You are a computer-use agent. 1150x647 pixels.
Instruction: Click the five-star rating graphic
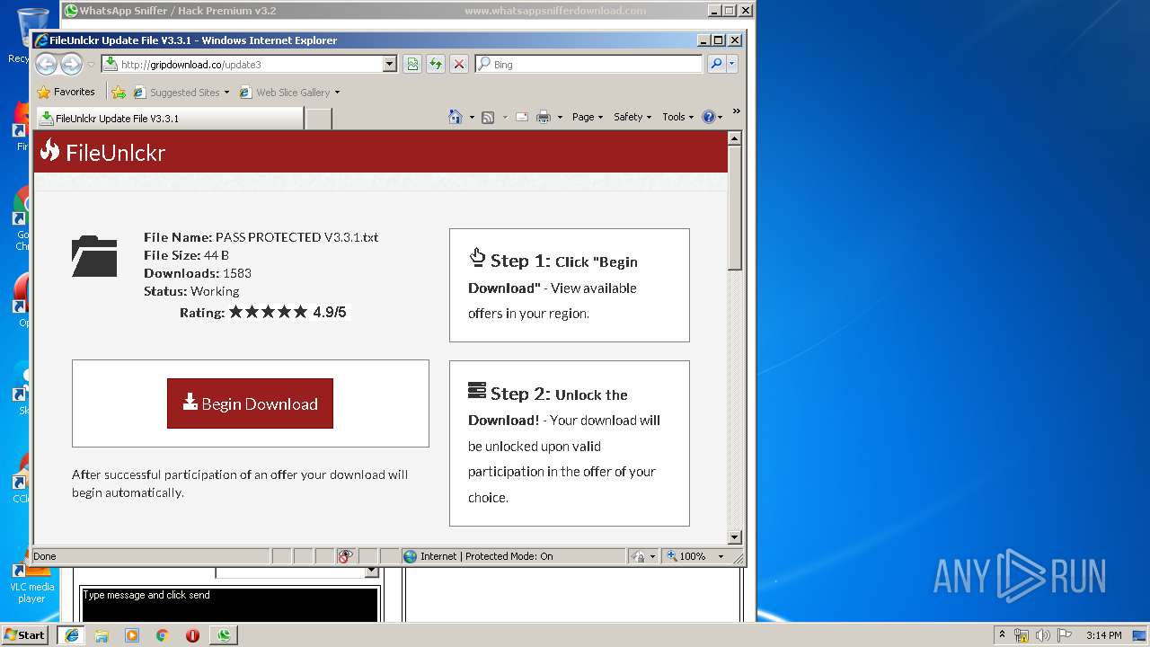point(268,312)
